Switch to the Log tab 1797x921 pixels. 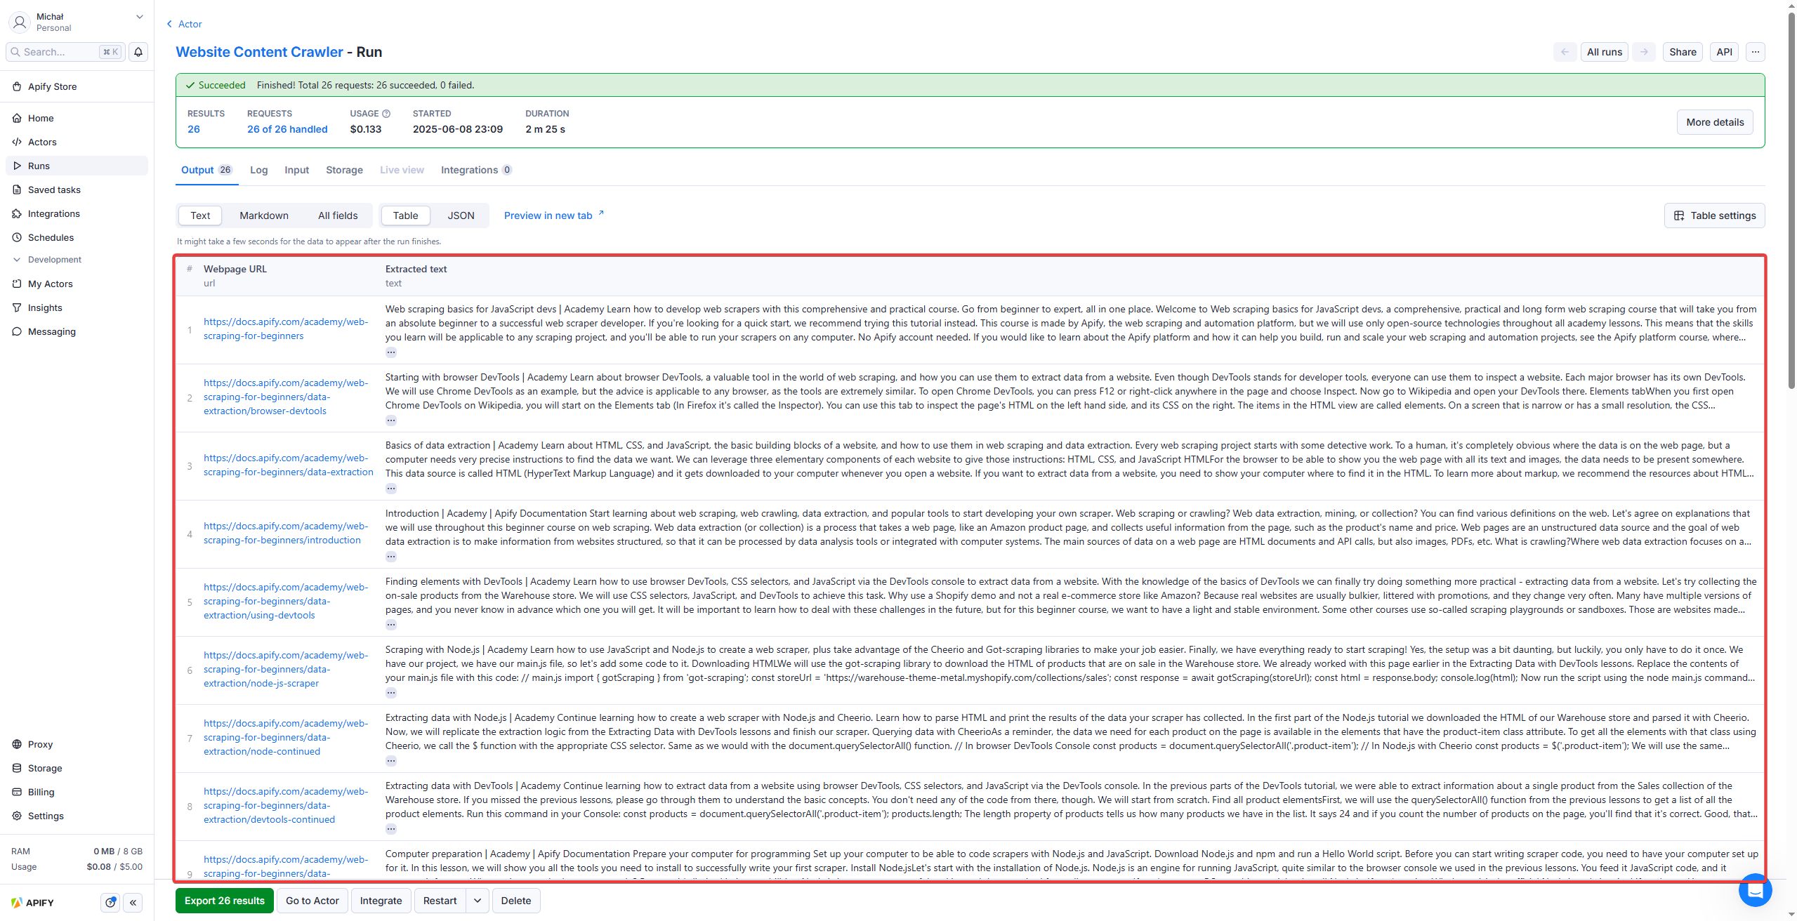(258, 170)
